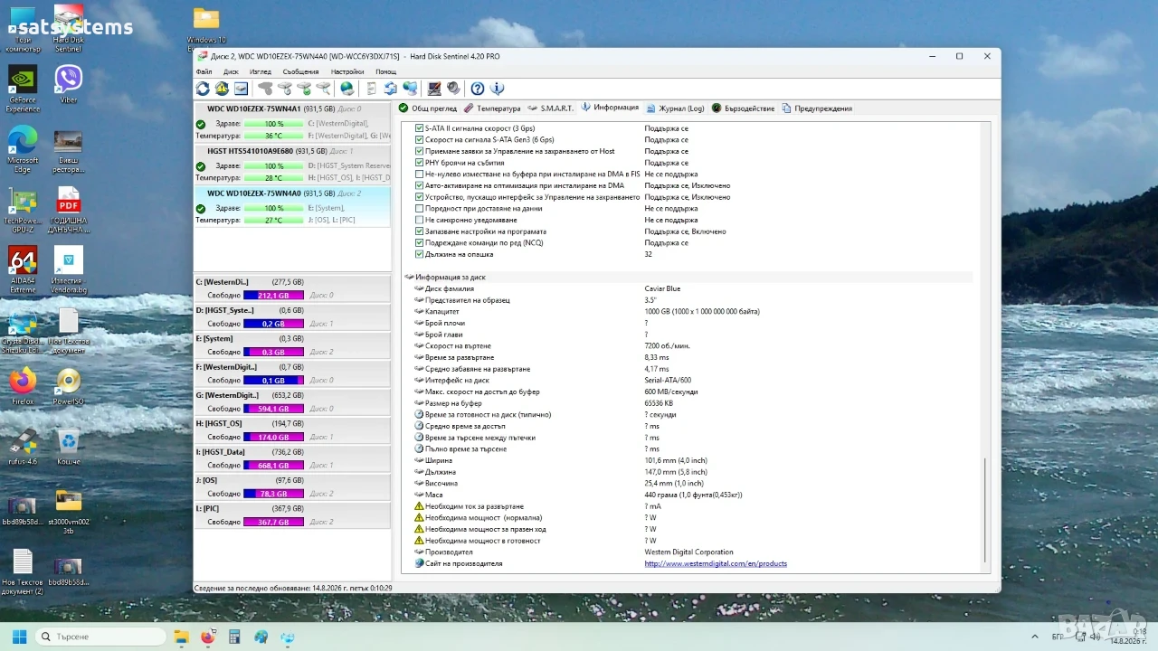
Task: Click the speaker sound toolbar icon
Action: click(x=453, y=89)
